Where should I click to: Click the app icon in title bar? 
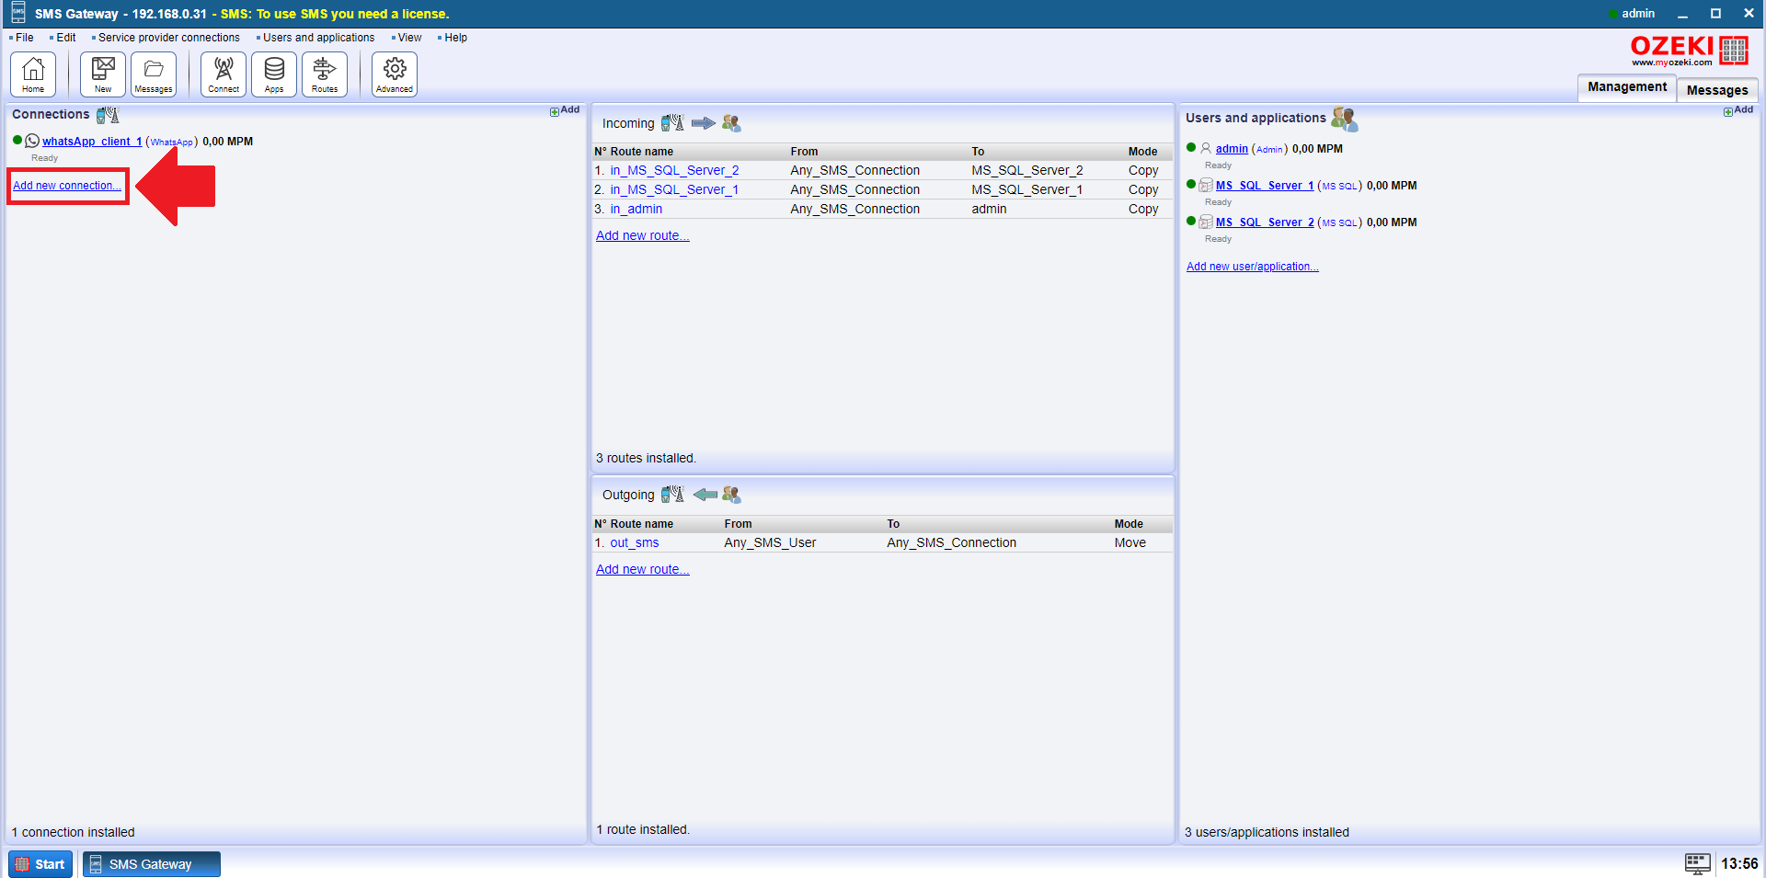pyautogui.click(x=17, y=13)
